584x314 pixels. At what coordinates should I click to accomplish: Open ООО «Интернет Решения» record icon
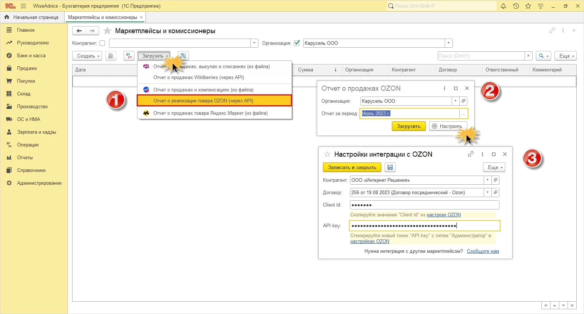pyautogui.click(x=495, y=180)
